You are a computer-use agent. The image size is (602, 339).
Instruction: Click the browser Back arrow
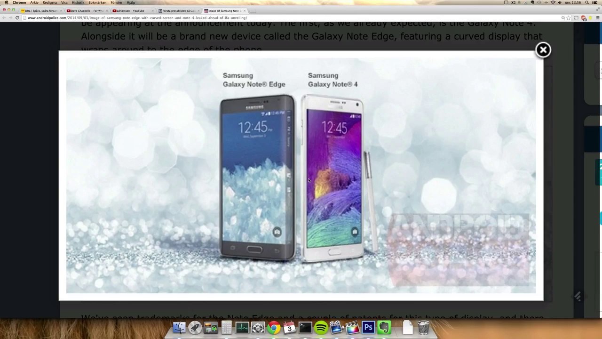click(x=4, y=18)
